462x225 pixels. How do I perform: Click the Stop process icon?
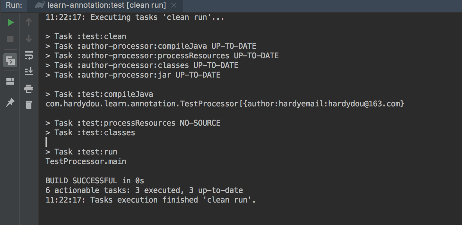point(11,39)
